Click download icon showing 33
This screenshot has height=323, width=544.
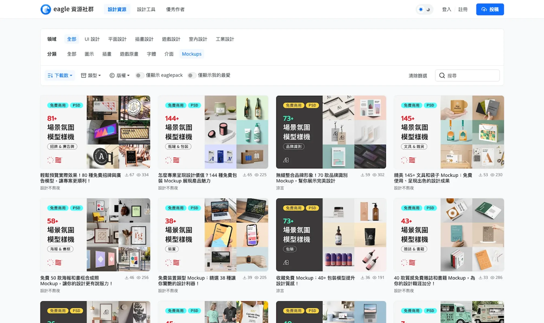(x=481, y=278)
